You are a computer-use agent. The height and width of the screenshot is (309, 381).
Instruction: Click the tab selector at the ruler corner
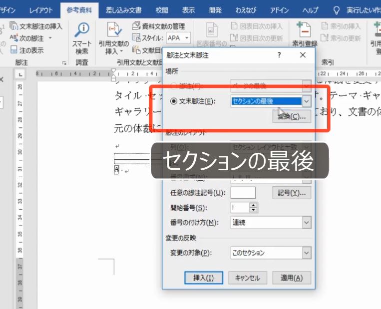coord(20,74)
